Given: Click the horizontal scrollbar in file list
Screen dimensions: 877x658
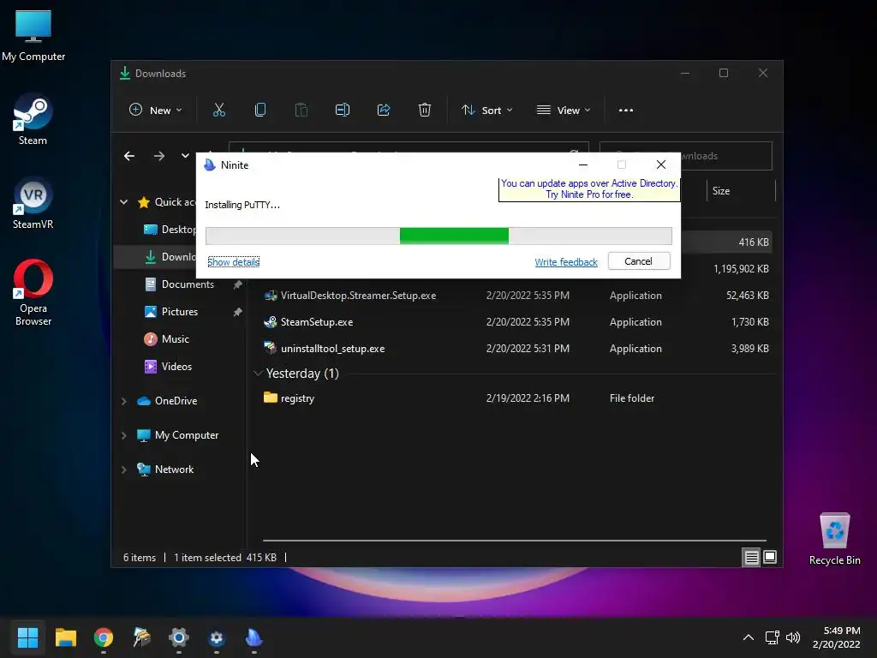Looking at the screenshot, I should click(514, 541).
